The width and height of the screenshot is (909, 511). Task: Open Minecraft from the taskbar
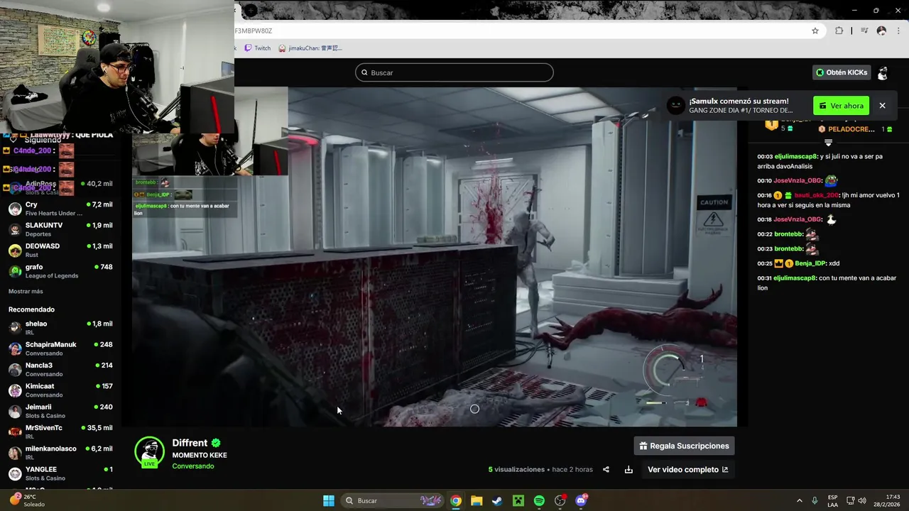point(518,500)
